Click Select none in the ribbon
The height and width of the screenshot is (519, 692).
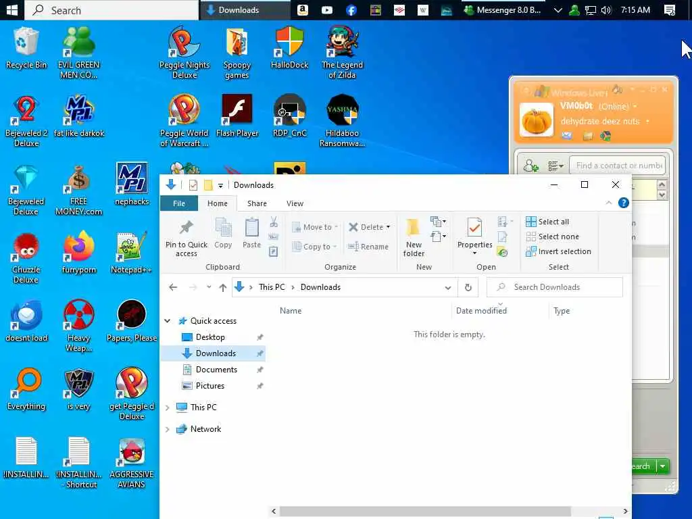pyautogui.click(x=552, y=237)
